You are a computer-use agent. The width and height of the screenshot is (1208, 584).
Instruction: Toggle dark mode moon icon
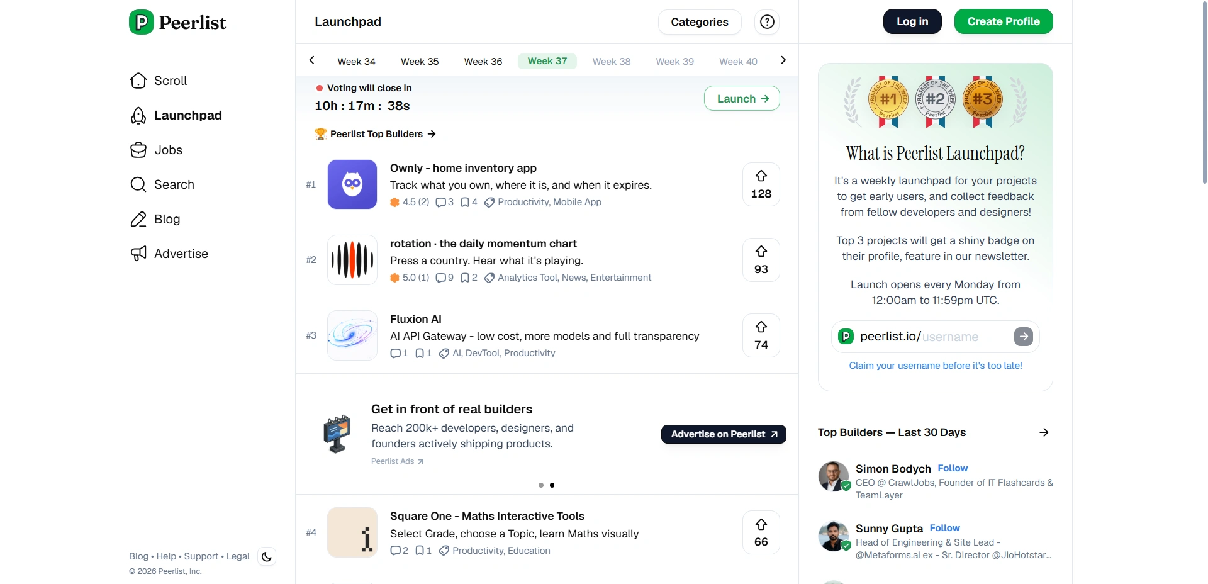click(x=267, y=556)
